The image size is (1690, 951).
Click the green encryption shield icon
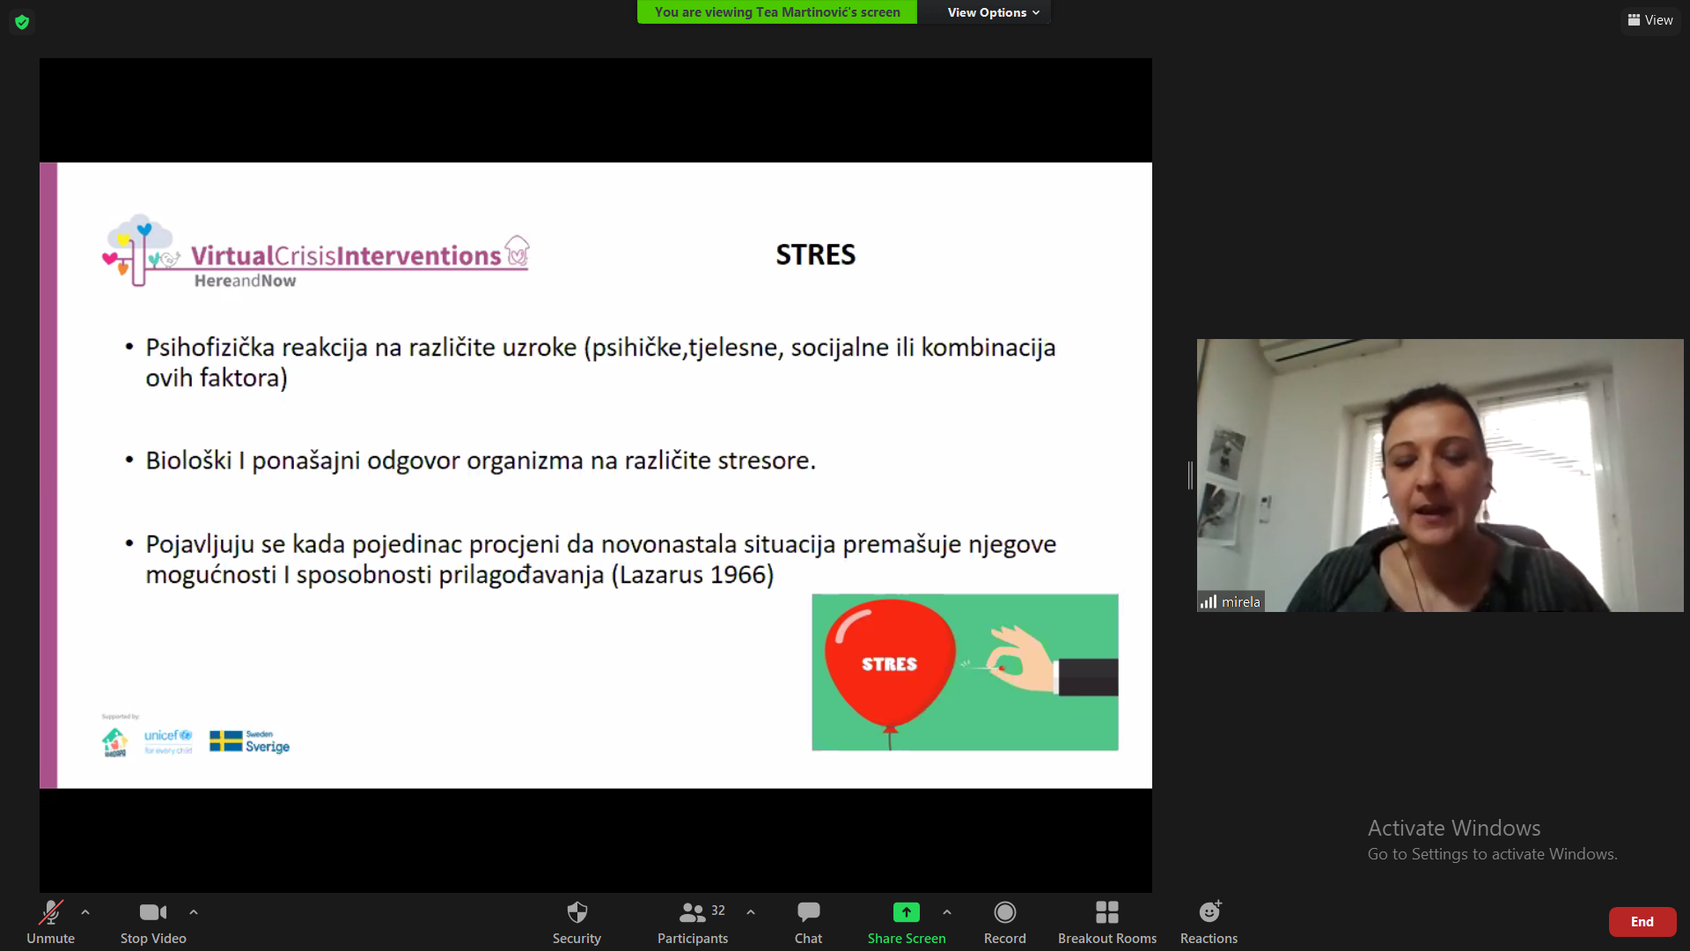(x=22, y=22)
